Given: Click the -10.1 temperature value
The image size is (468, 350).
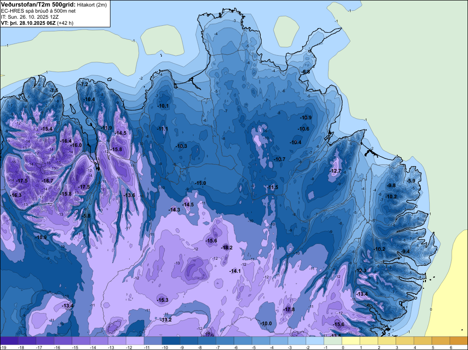Looking at the screenshot, I should click(x=163, y=106).
